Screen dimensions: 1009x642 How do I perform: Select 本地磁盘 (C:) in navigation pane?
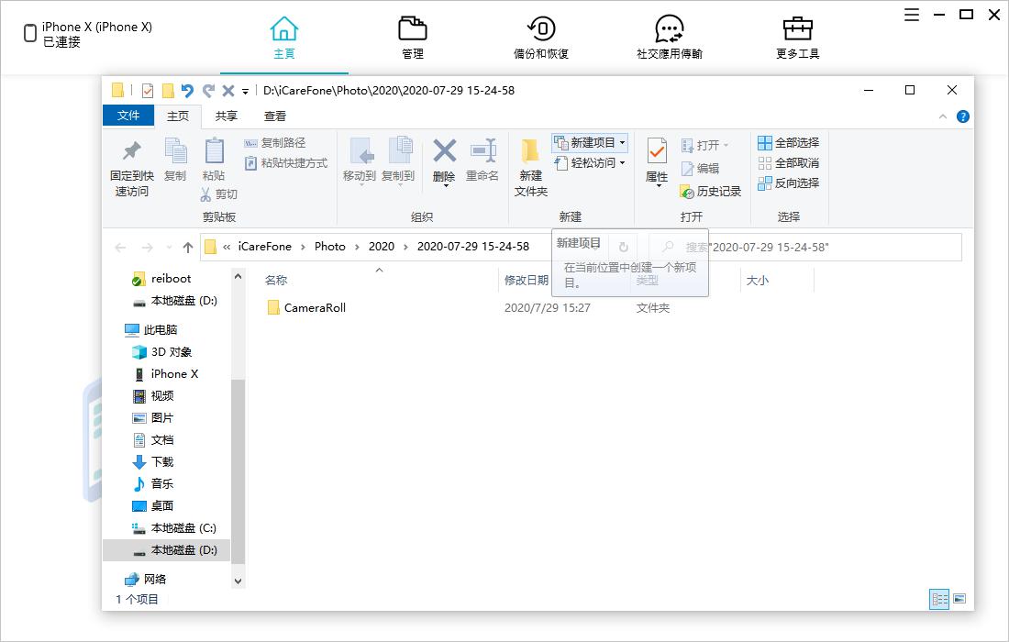click(174, 528)
